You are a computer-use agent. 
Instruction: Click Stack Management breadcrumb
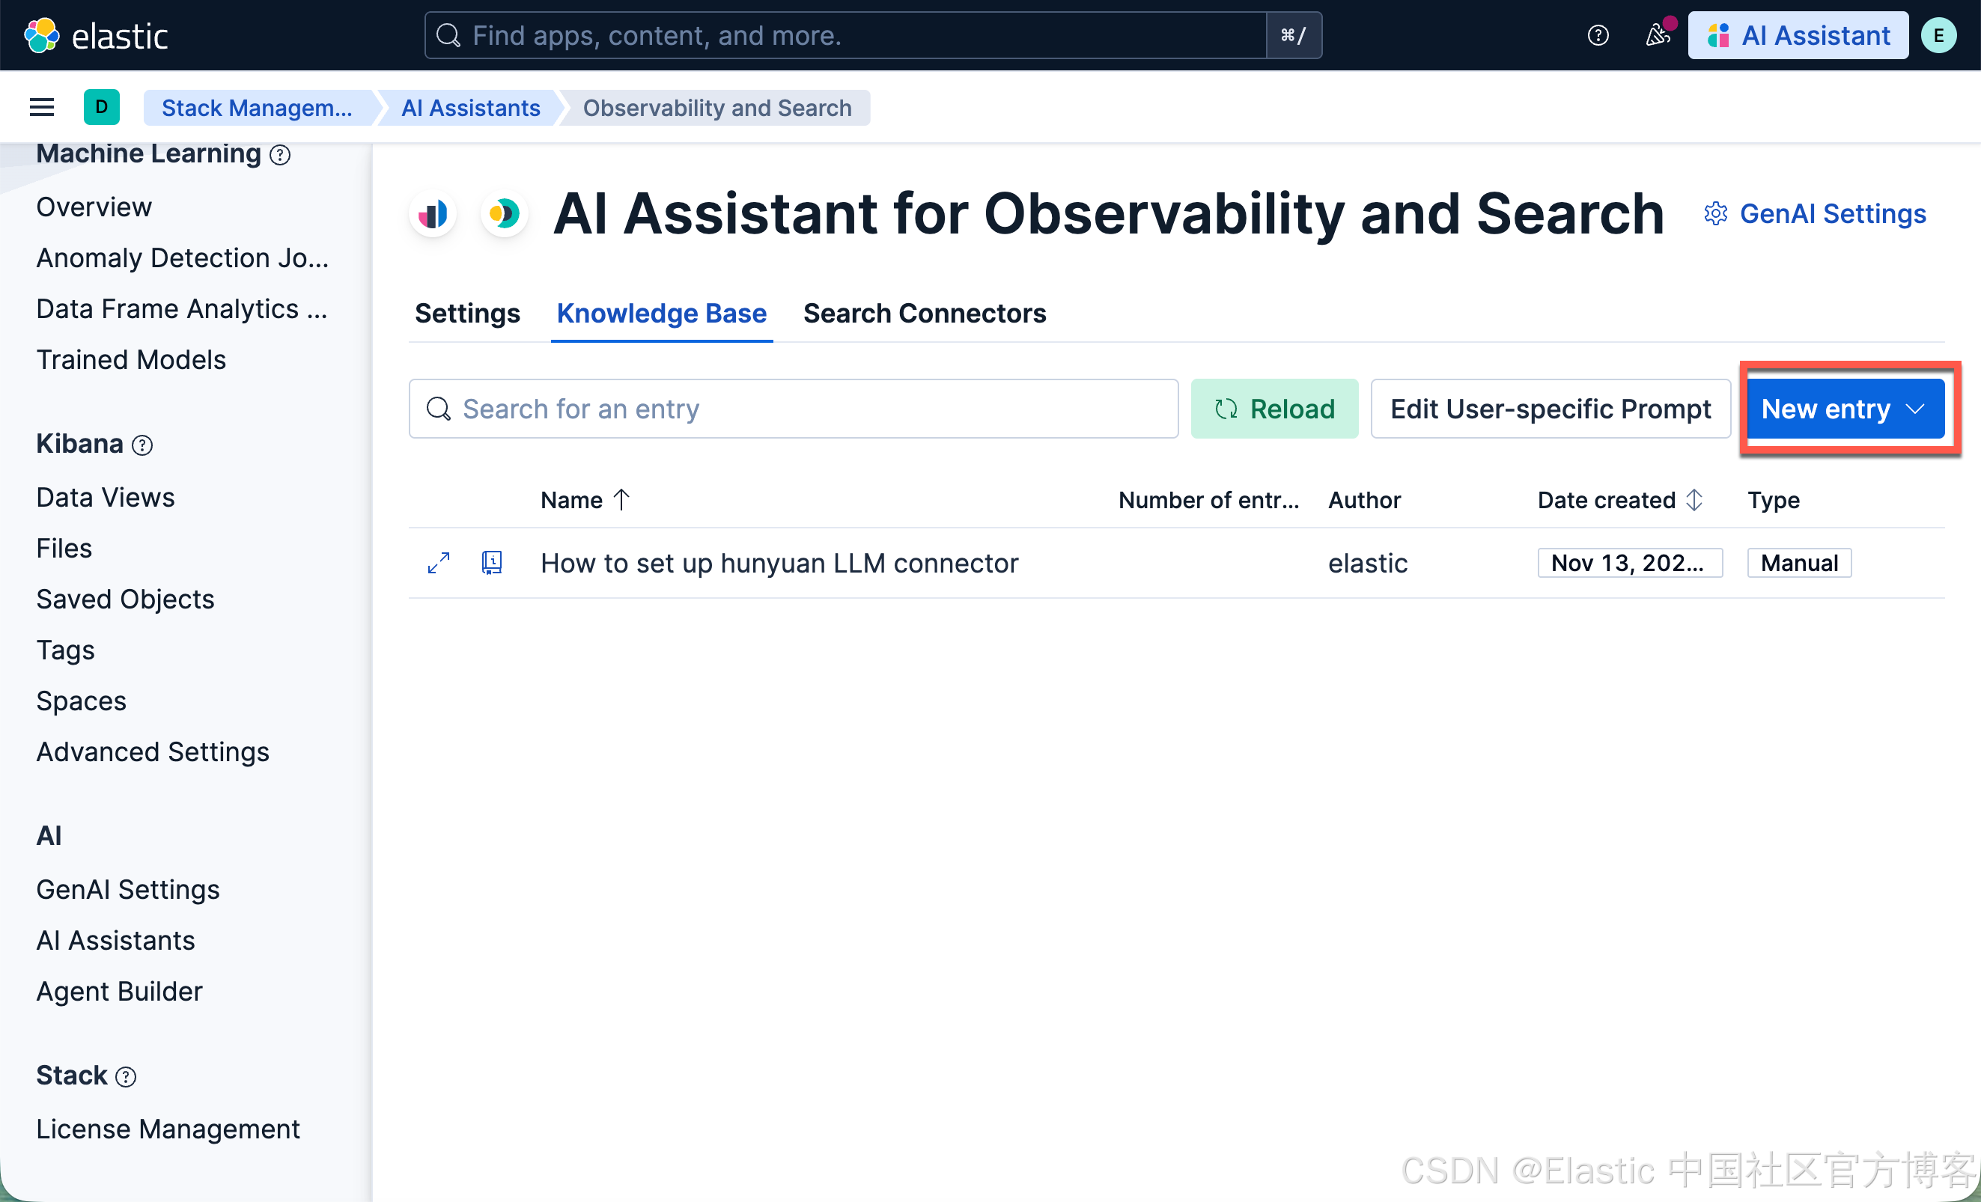(257, 108)
